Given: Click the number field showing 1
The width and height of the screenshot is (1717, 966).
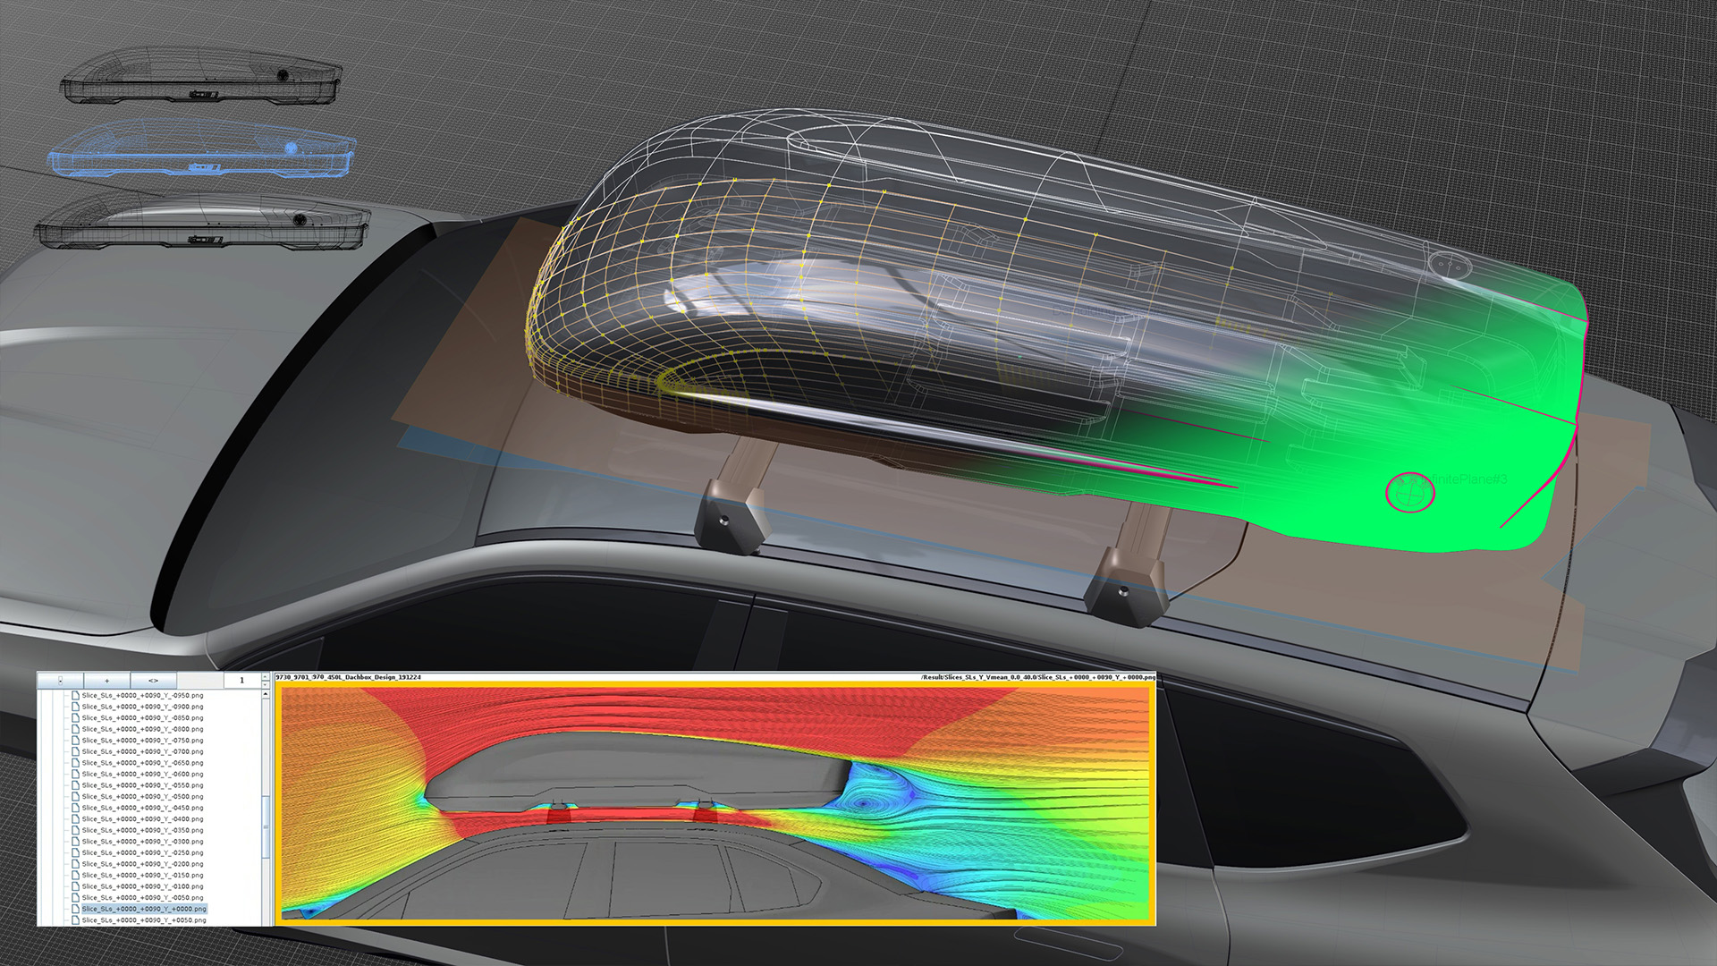Looking at the screenshot, I should pyautogui.click(x=241, y=681).
